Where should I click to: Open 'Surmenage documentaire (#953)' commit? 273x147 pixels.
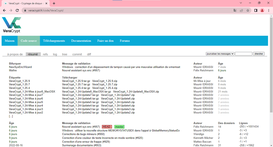[82, 145]
